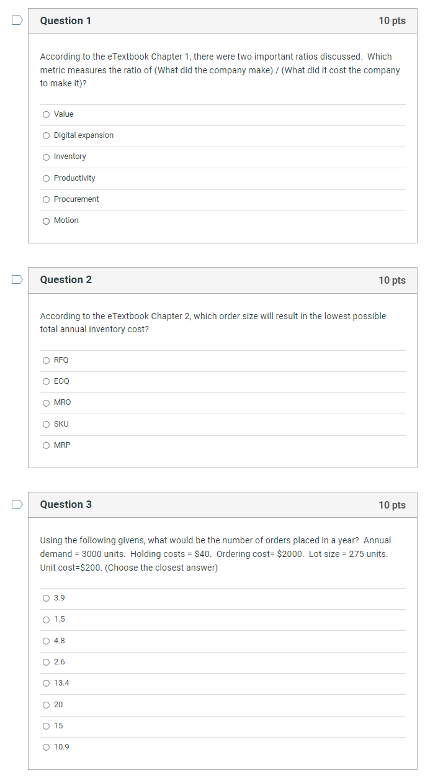Screen dimensions: 438x783
Task: Select Motion in Question 1
Action: [46, 220]
